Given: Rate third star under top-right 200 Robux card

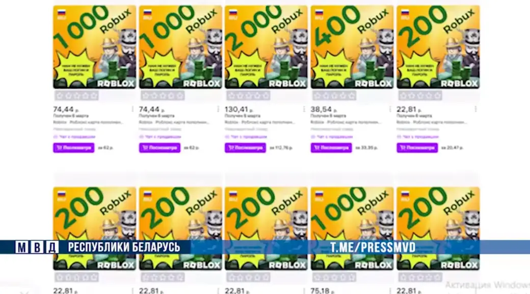Looking at the screenshot, I should tap(420, 96).
